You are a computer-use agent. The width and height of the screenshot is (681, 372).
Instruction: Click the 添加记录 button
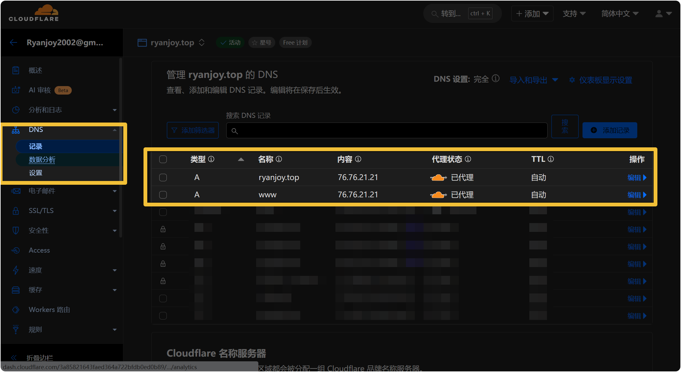610,130
